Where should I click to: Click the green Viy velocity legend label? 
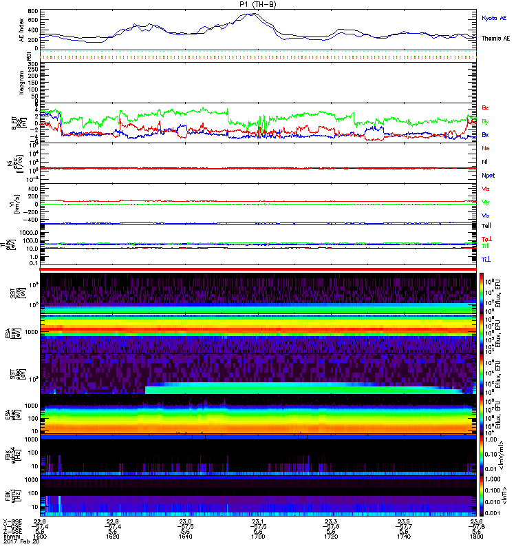(x=486, y=202)
